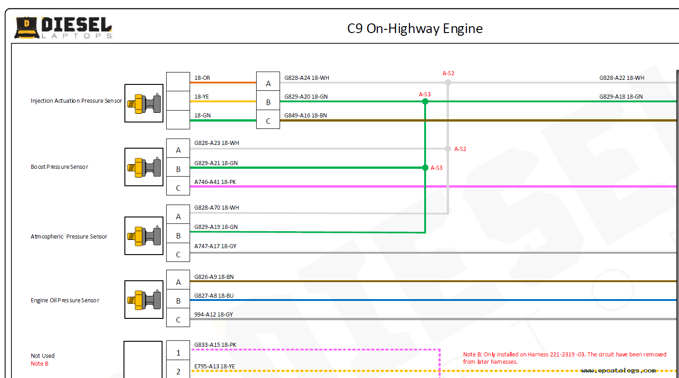Select the Atmospheric Pressure Sensor icon
Image resolution: width=679 pixels, height=378 pixels.
tap(144, 236)
